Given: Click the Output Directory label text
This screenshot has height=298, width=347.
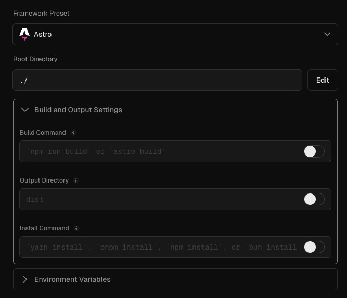Looking at the screenshot, I should click(x=44, y=180).
